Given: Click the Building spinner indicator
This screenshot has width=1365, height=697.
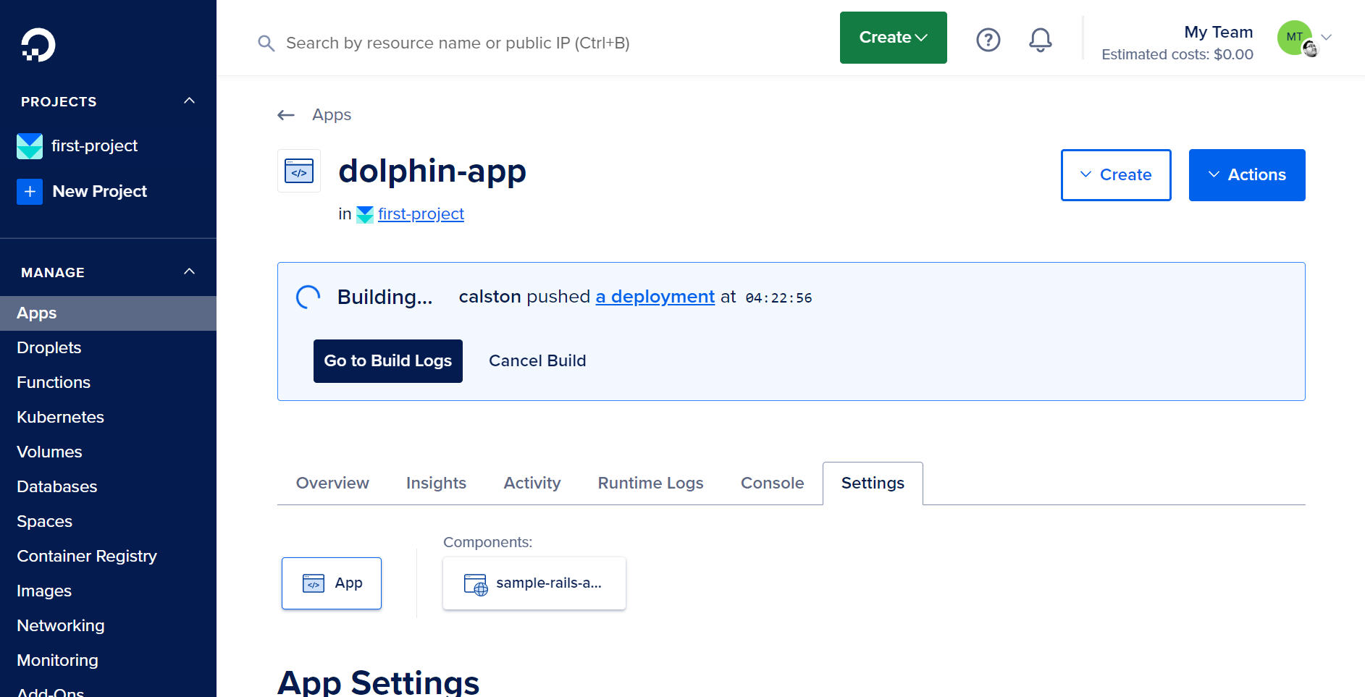Looking at the screenshot, I should click(x=308, y=297).
